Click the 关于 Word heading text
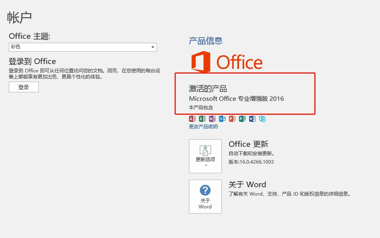 coord(247,184)
